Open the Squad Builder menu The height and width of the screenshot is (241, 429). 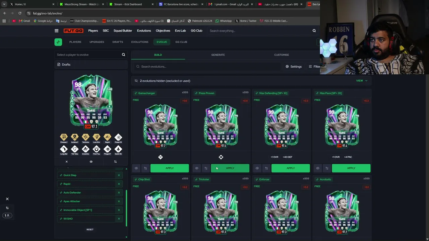[x=123, y=31]
